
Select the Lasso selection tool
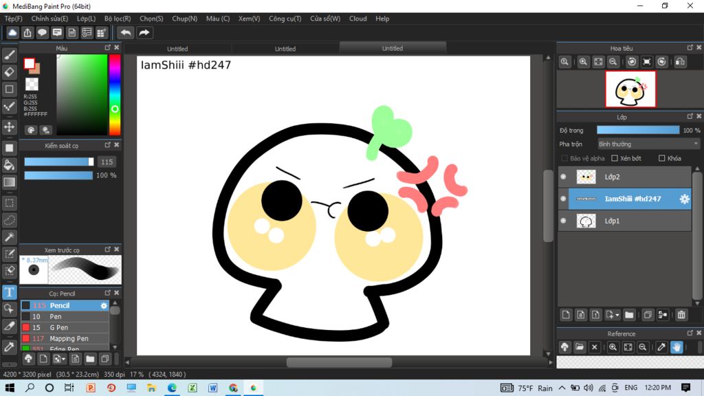click(x=10, y=220)
